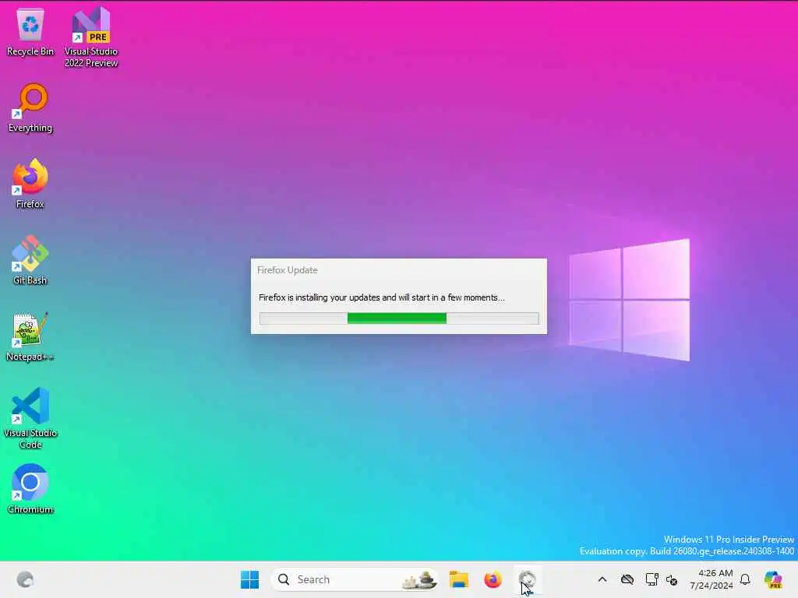The height and width of the screenshot is (598, 798).
Task: Open the notifications bell icon
Action: pyautogui.click(x=745, y=579)
